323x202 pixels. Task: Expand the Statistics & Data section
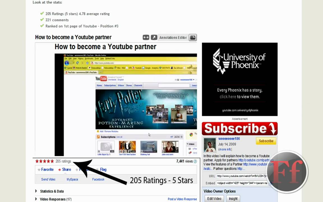pos(50,191)
